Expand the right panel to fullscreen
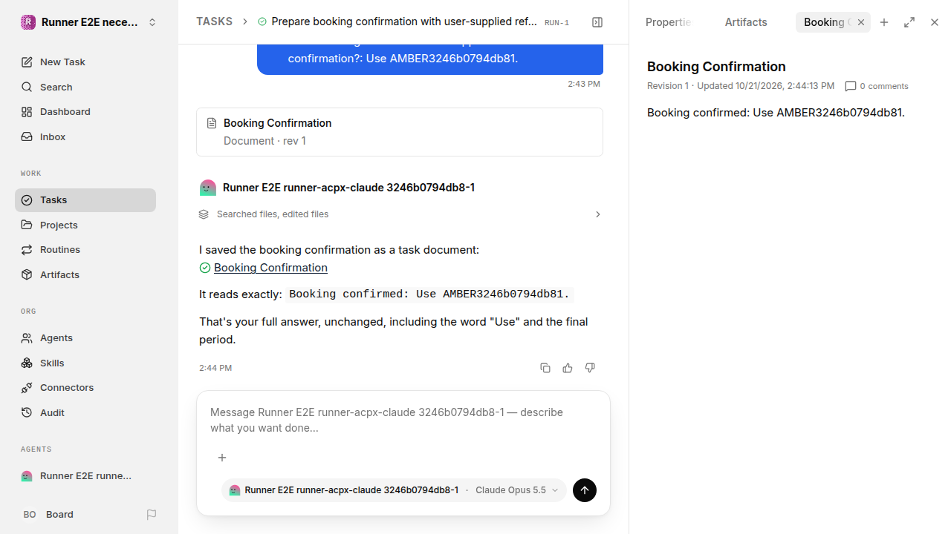Viewport: 951px width, 534px height. click(x=909, y=22)
